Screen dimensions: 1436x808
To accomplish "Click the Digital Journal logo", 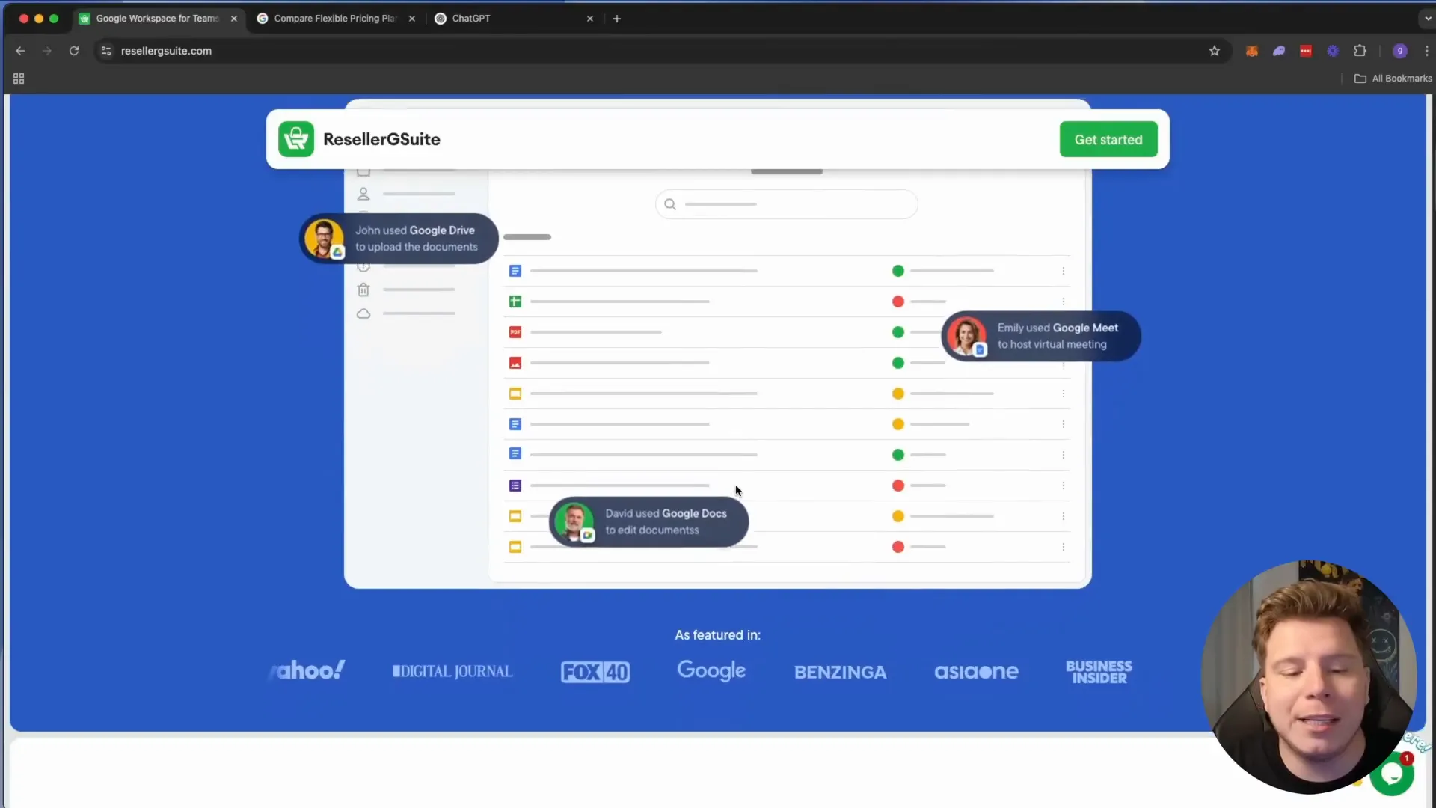I will [453, 671].
